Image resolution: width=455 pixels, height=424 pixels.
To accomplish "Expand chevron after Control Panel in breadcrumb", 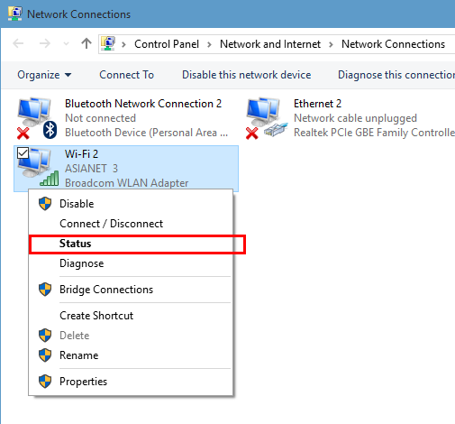I will (209, 44).
